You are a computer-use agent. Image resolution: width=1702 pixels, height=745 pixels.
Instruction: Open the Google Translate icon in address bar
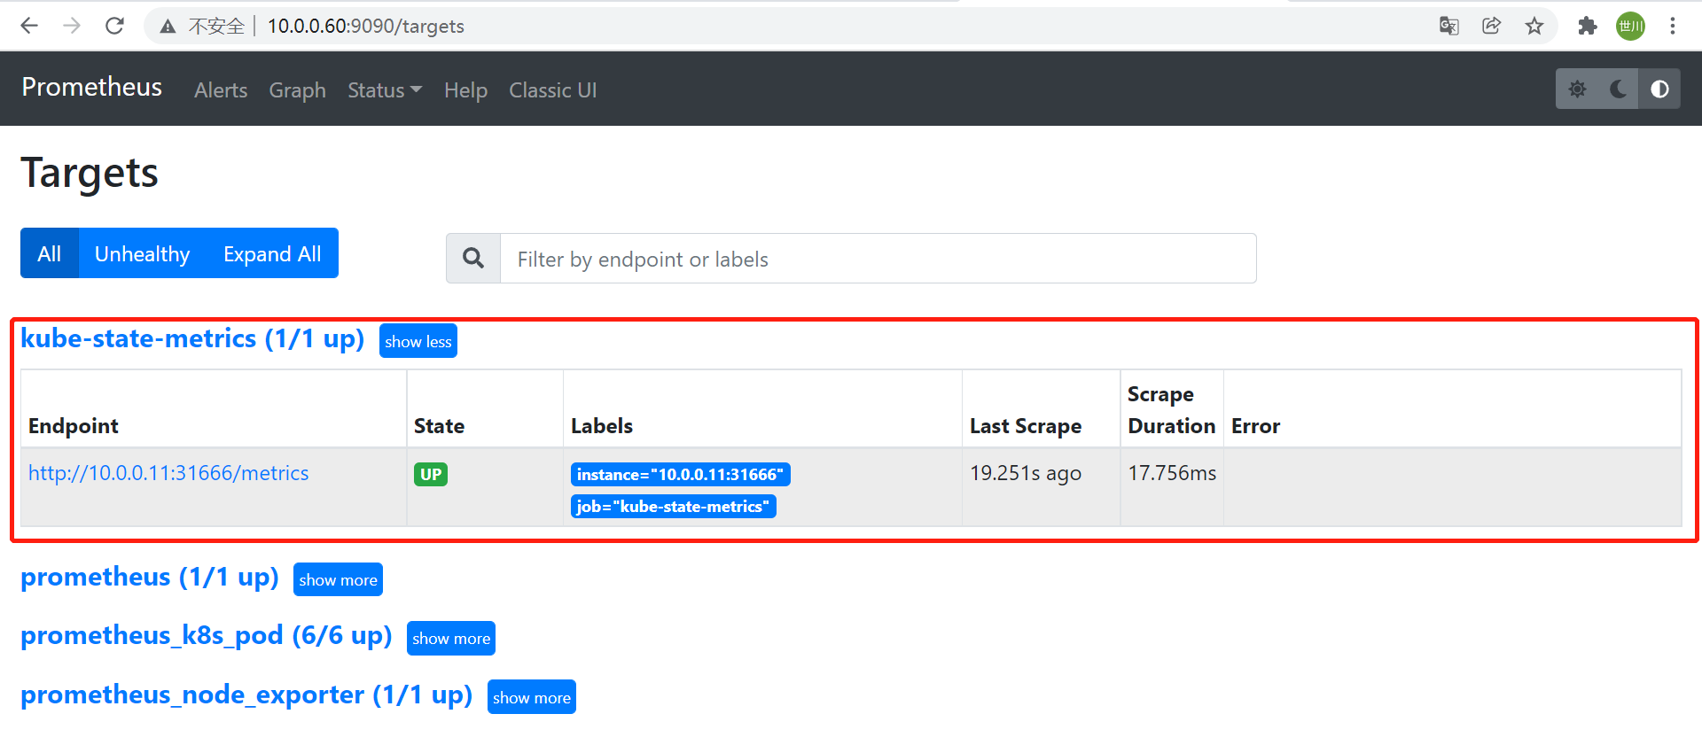coord(1449,26)
